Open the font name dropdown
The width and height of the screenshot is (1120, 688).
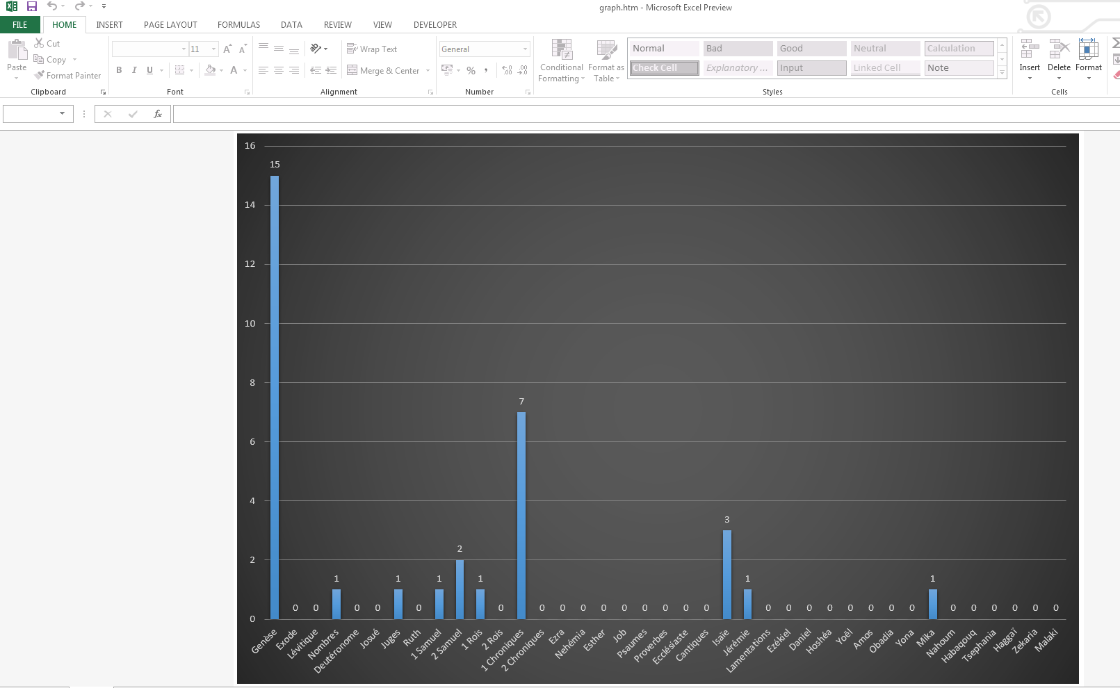click(x=184, y=49)
